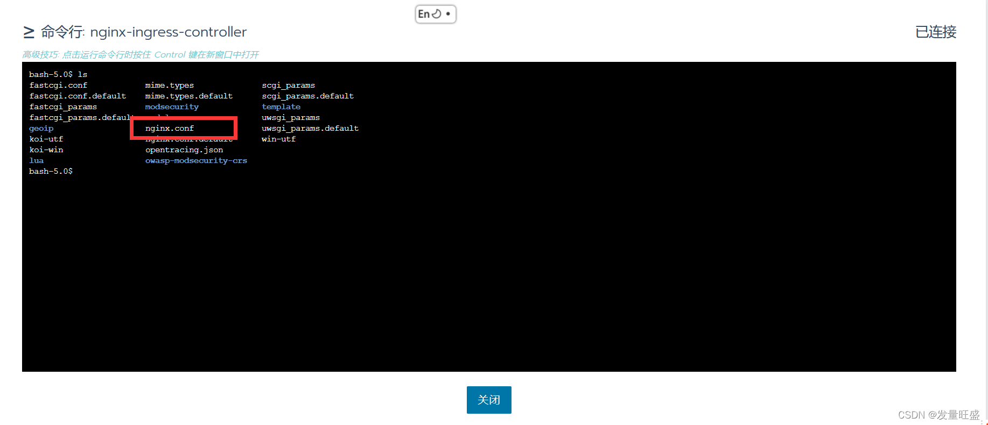Click the En input method indicator
The image size is (988, 425).
(x=436, y=14)
